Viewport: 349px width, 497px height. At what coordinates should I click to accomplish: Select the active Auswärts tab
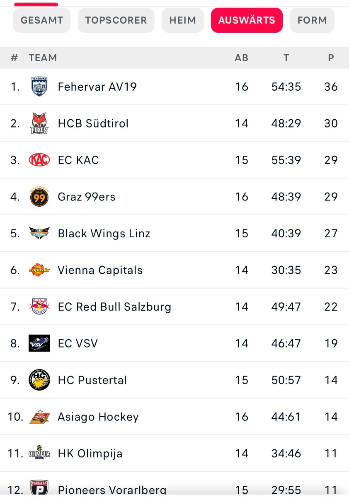point(247,20)
